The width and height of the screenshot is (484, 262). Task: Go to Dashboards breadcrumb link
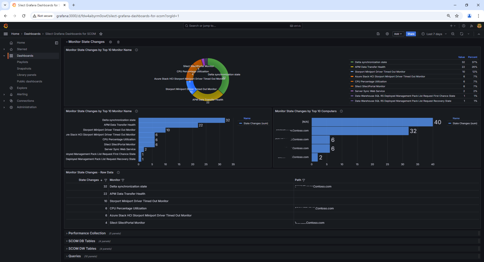(x=32, y=34)
